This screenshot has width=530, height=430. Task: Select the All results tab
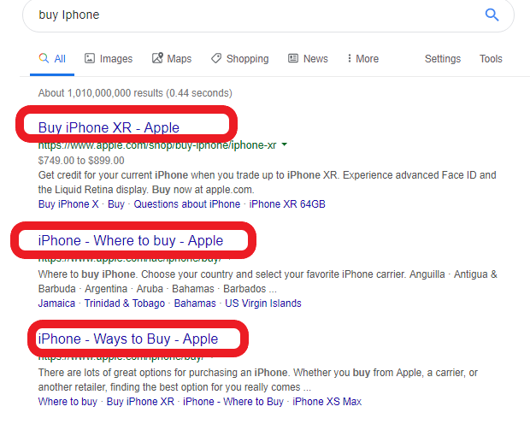pos(52,59)
